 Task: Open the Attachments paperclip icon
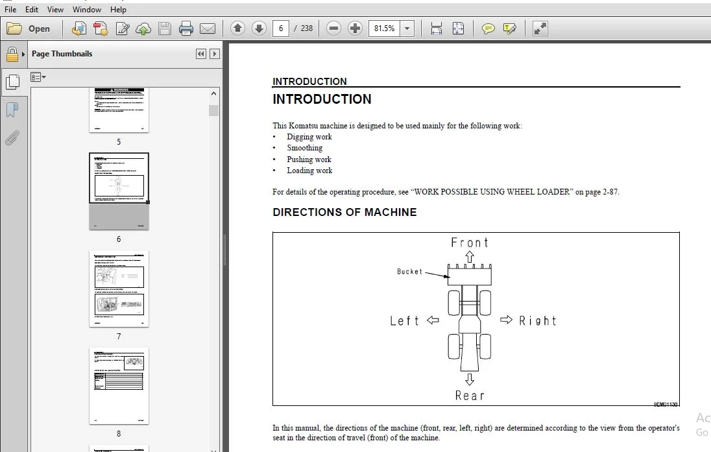point(12,138)
